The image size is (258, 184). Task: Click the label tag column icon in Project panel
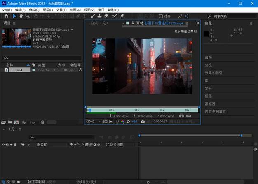point(34,65)
